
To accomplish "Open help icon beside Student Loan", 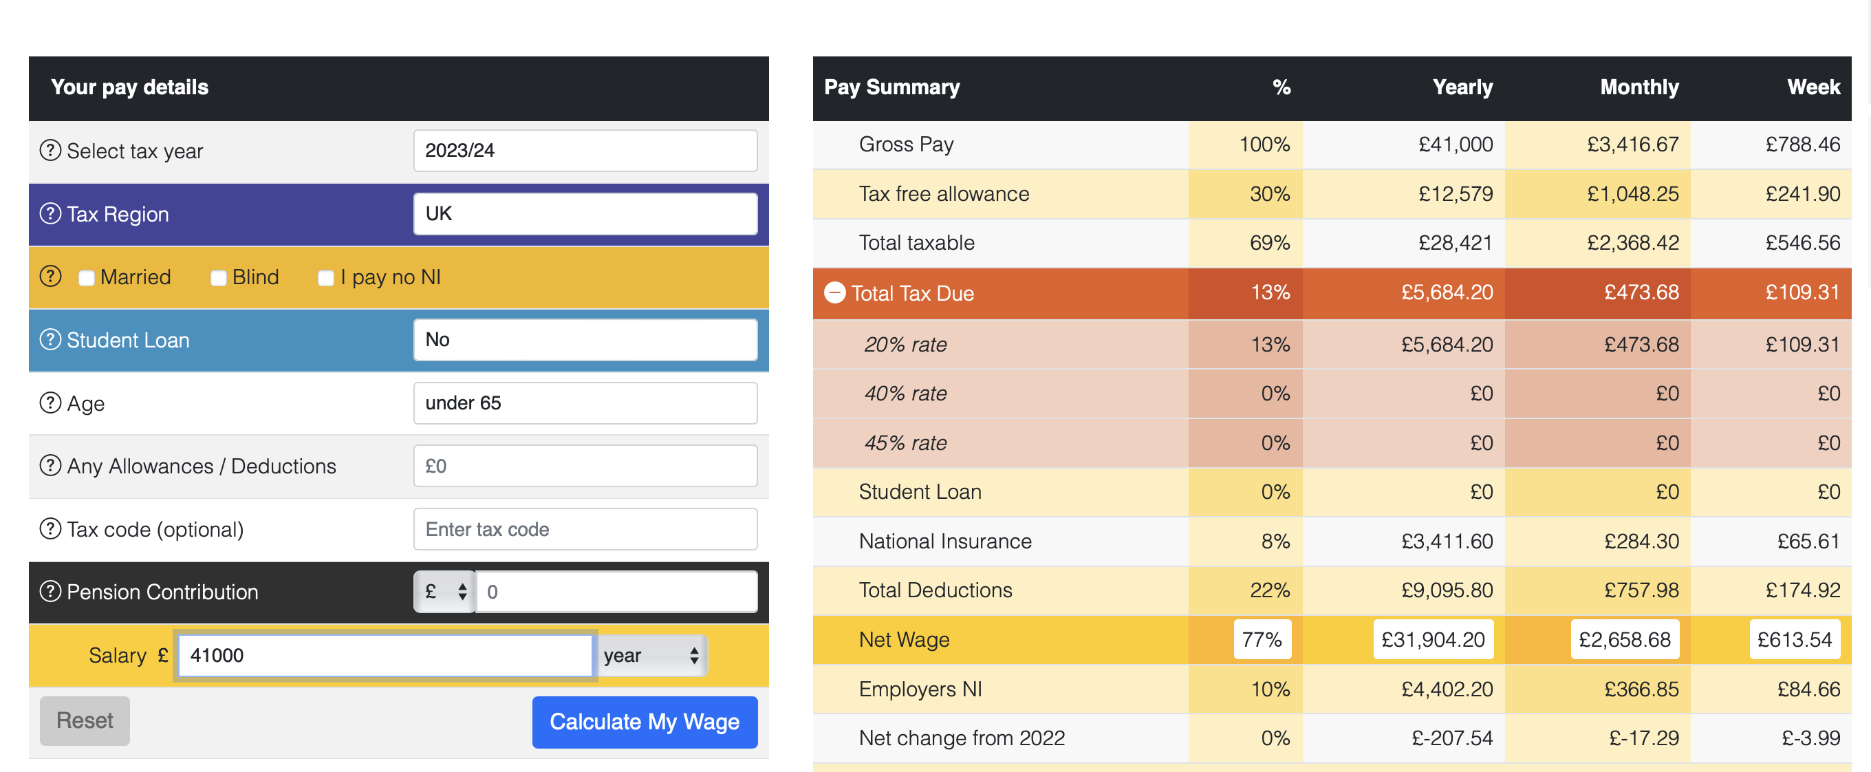I will pyautogui.click(x=50, y=339).
